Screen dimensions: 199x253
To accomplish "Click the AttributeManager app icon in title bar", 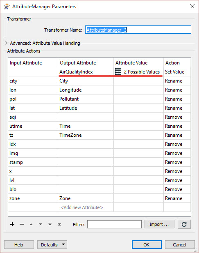I will coord(7,7).
